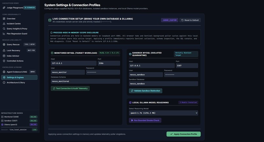Click the Sandbox (3307) server node icon

(2, 121)
